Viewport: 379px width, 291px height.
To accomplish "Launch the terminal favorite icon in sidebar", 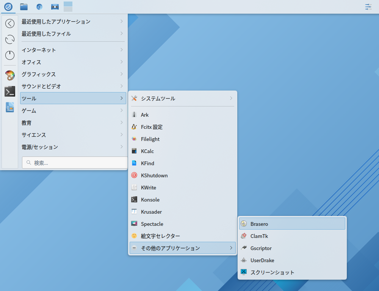I will click(x=10, y=91).
